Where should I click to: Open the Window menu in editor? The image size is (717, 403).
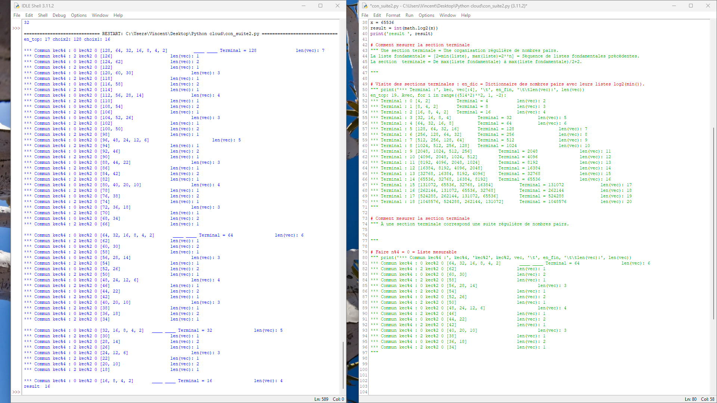(447, 15)
